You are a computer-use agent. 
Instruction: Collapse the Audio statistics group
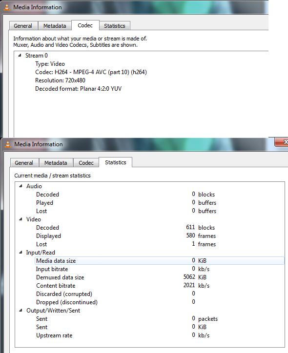point(21,186)
